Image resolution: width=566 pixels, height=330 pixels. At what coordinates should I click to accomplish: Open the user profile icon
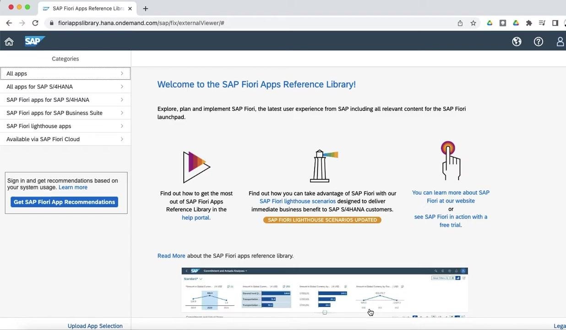(560, 42)
